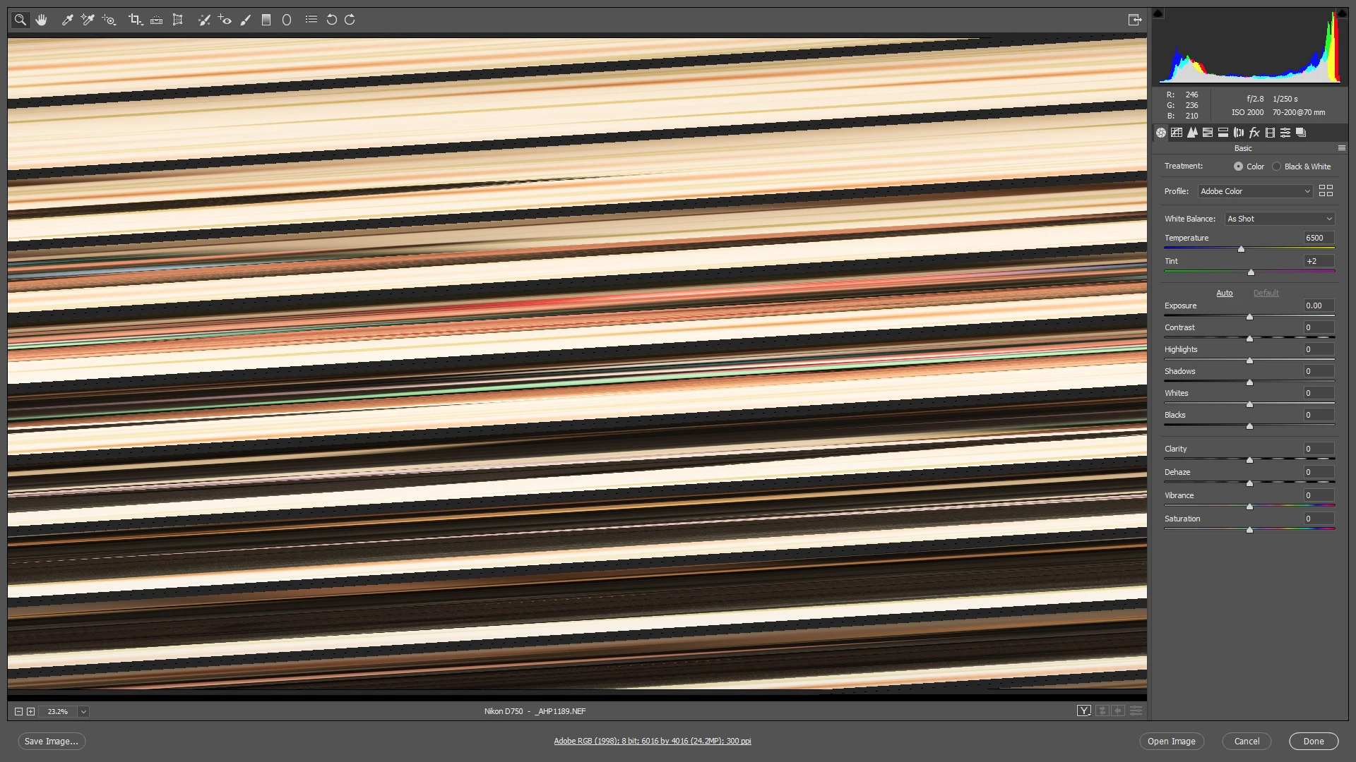Pick the Adjustment Brush tool
Image resolution: width=1356 pixels, height=762 pixels.
(245, 20)
